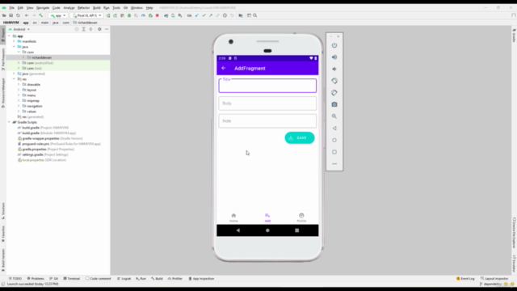This screenshot has height=291, width=517.
Task: Take emulator screenshot with camera icon
Action: pyautogui.click(x=334, y=104)
